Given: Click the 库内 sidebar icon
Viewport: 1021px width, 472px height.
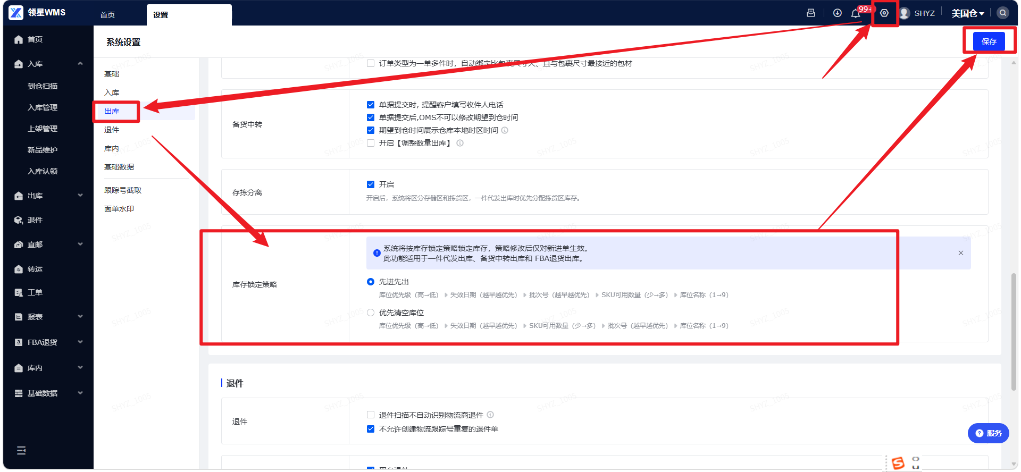Looking at the screenshot, I should click(x=19, y=368).
